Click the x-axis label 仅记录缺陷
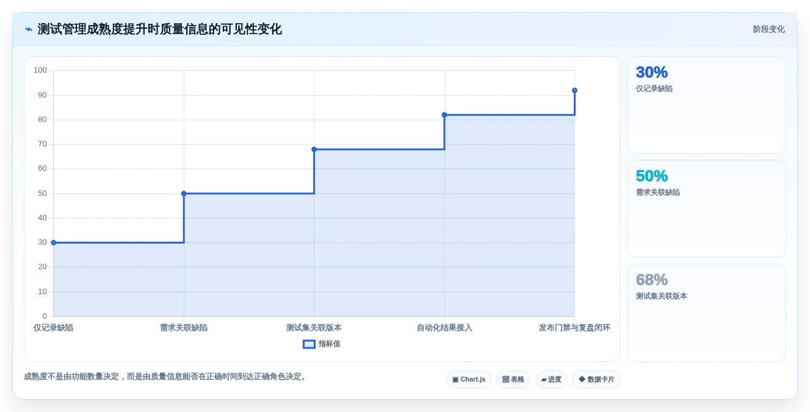 54,328
